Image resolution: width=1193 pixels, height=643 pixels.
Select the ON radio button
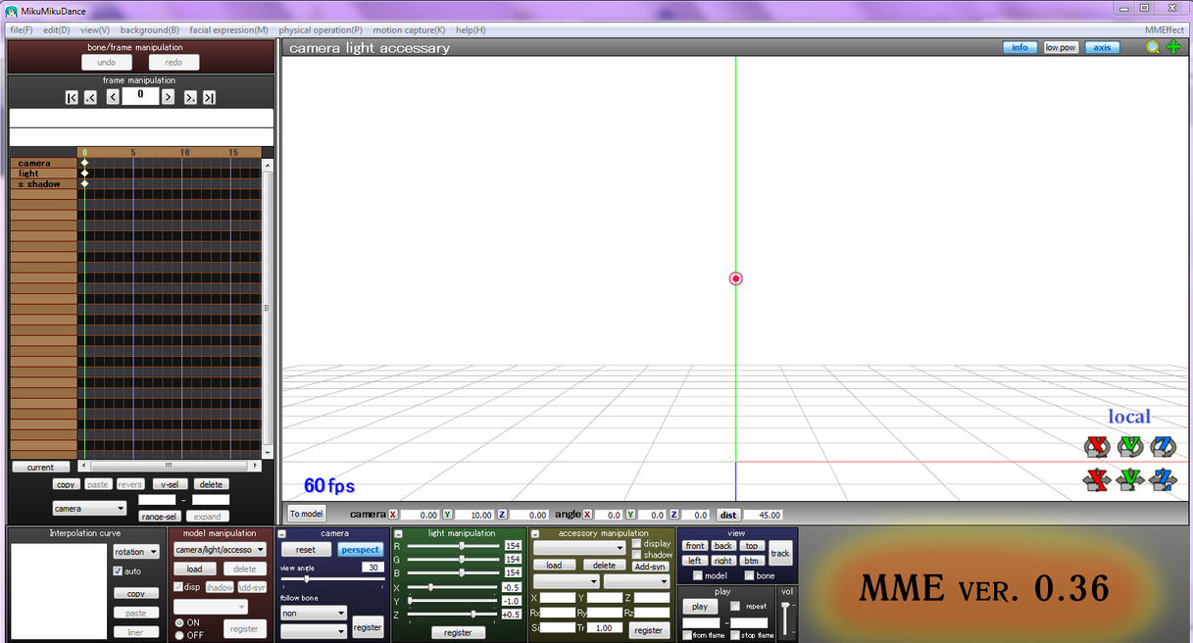(178, 622)
